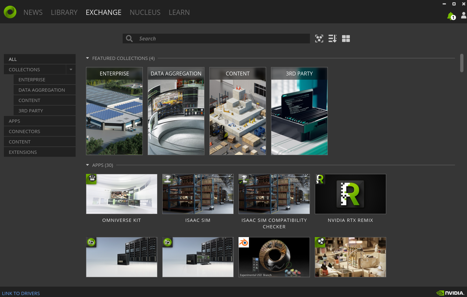
Task: Select 3RD PARTY in sidebar
Action: 44,111
